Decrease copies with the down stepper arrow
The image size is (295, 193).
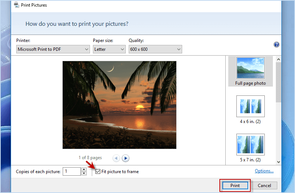coord(84,173)
